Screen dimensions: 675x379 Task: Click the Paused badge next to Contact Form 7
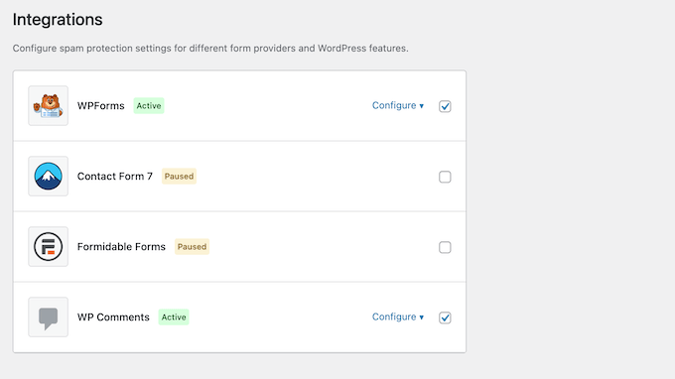coord(179,177)
